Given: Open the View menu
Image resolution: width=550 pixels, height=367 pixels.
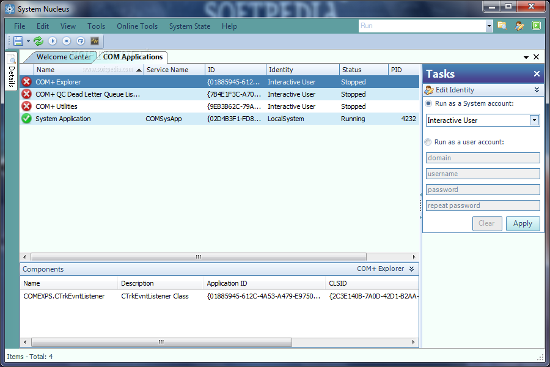Looking at the screenshot, I should point(68,26).
